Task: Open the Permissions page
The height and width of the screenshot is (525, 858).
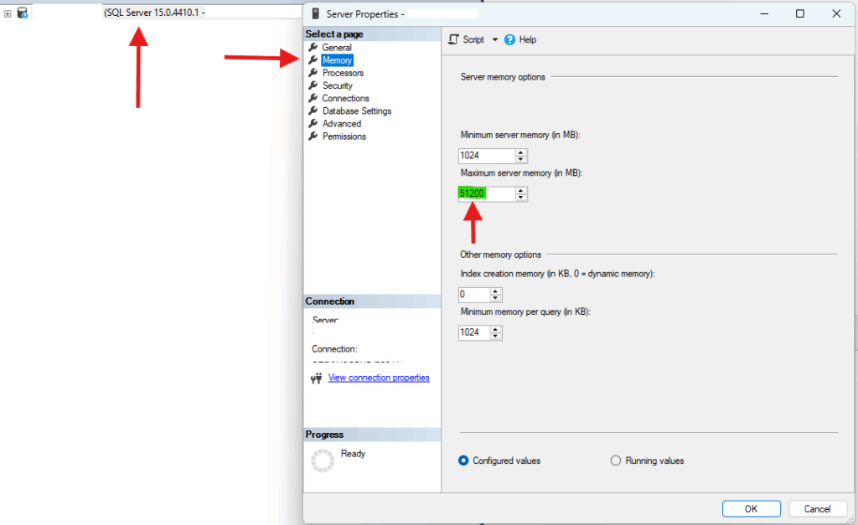Action: [344, 136]
